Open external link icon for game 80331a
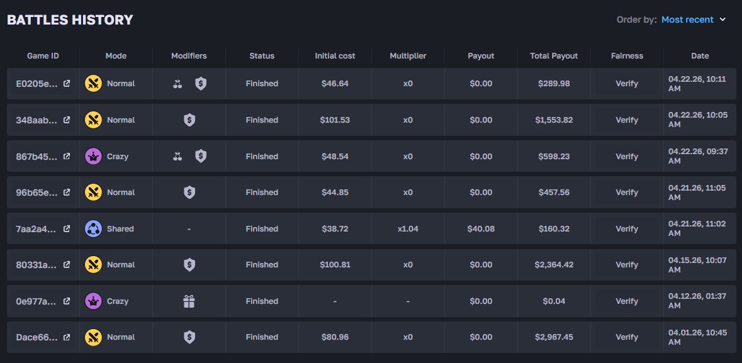The width and height of the screenshot is (742, 363). (67, 265)
